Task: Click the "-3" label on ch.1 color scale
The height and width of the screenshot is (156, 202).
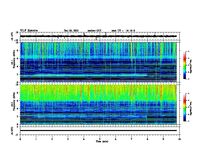Action: pyautogui.click(x=188, y=51)
